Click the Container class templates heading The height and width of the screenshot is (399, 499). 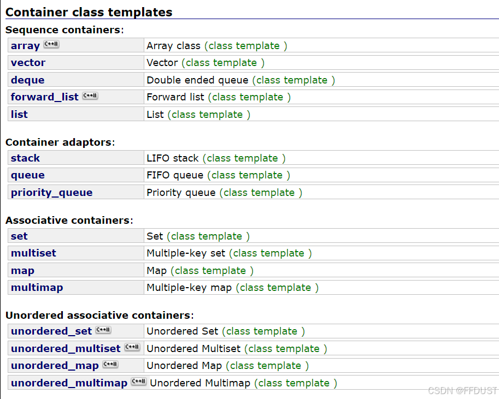(89, 13)
